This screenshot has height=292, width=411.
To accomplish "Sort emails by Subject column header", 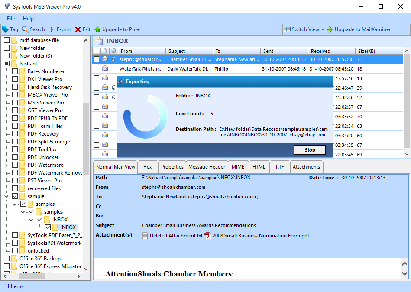I will (x=189, y=51).
